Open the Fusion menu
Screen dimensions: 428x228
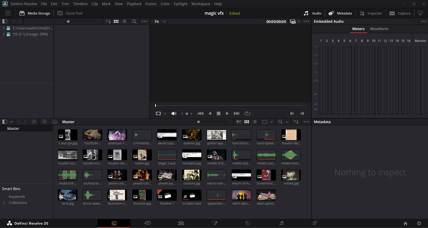tap(151, 4)
